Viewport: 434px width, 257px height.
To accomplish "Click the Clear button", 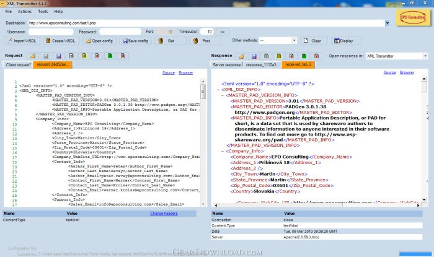I will [314, 41].
